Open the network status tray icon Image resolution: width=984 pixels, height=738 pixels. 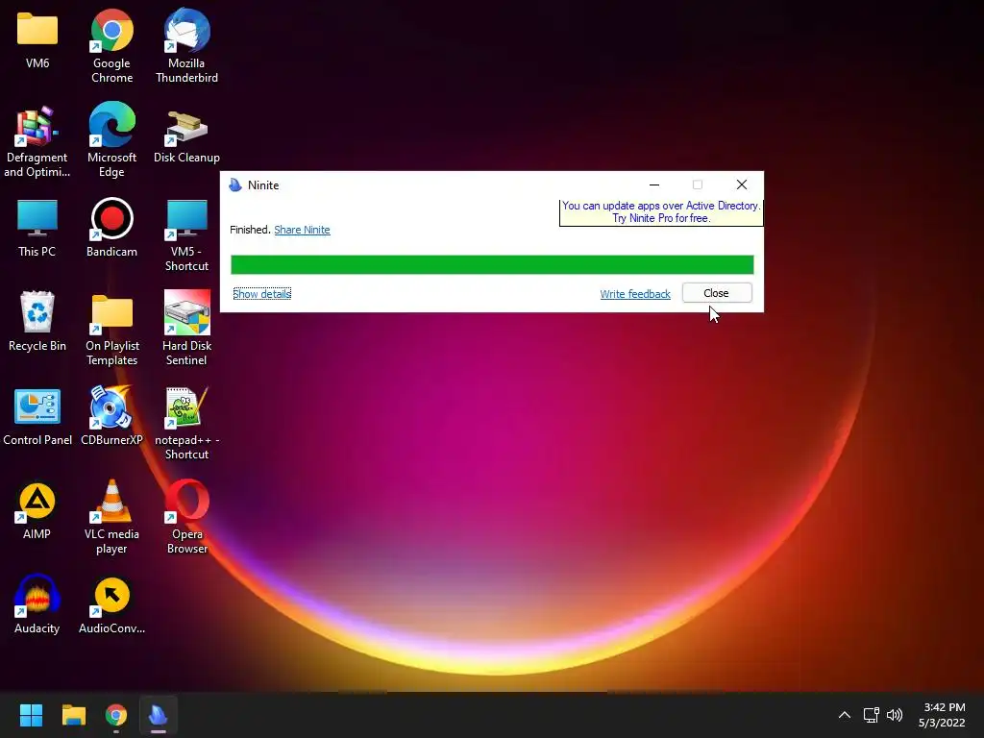pyautogui.click(x=871, y=715)
